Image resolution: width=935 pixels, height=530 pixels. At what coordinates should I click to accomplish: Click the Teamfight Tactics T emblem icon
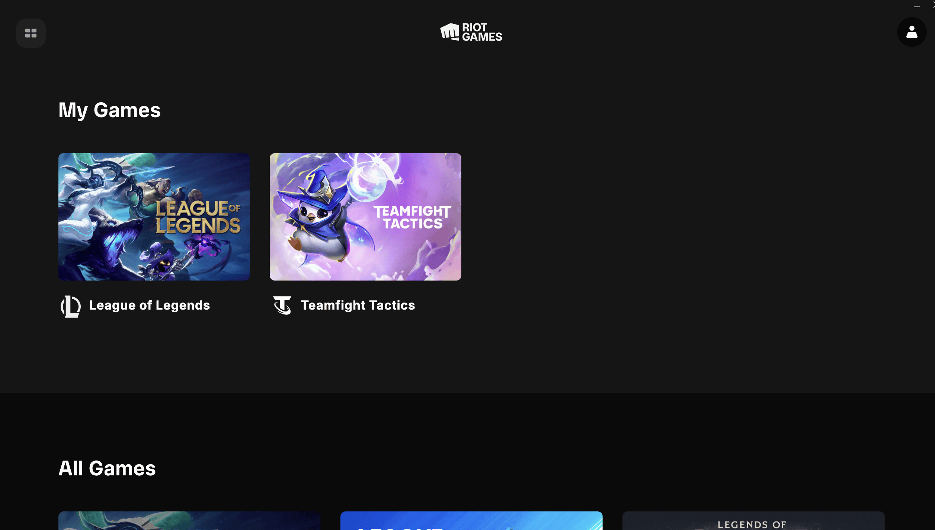282,306
